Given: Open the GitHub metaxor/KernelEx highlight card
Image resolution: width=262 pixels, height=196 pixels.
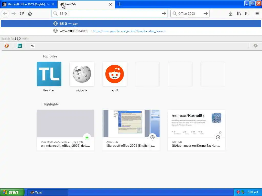Looking at the screenshot, I should [196, 130].
